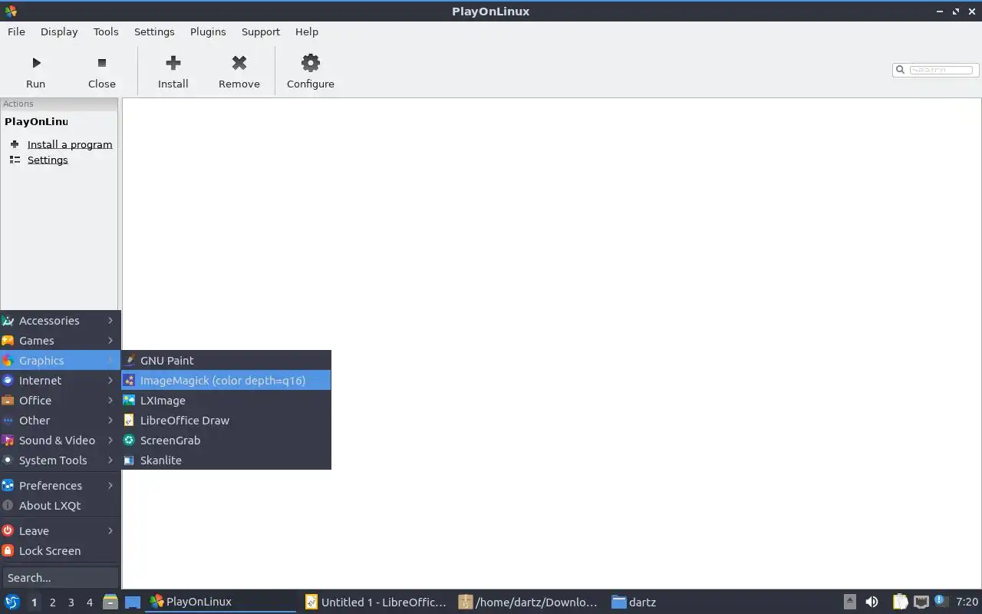Image resolution: width=982 pixels, height=614 pixels.
Task: Switch to /home/dartz/Downloads taskbar window
Action: tap(529, 602)
